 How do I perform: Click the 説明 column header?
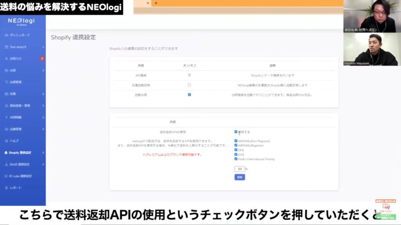273,66
